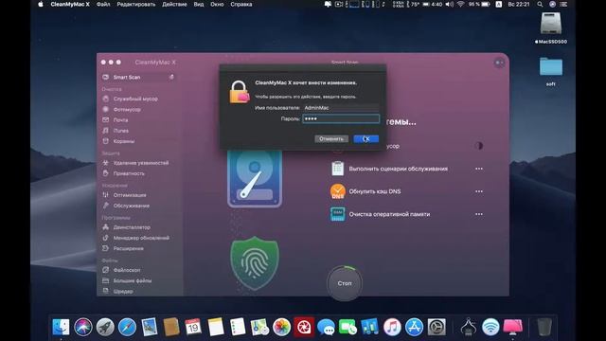Click the Обнулить кэш DNS task icon
Viewport: 606px width, 341px height.
tap(338, 191)
